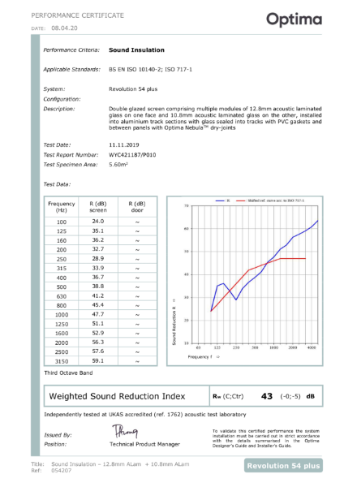This screenshot has height=487, width=344.
Task: Click the 43 dB rating value
Action: point(267,396)
